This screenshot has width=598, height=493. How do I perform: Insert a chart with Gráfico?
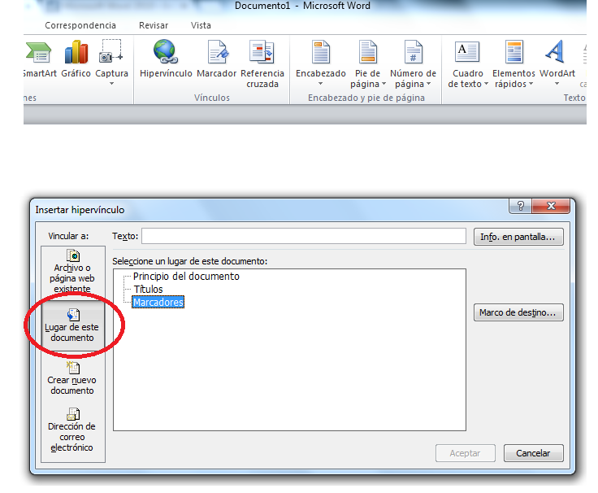point(76,59)
